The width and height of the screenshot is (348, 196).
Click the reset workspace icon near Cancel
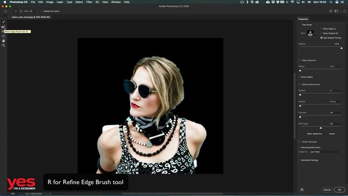(x=302, y=189)
